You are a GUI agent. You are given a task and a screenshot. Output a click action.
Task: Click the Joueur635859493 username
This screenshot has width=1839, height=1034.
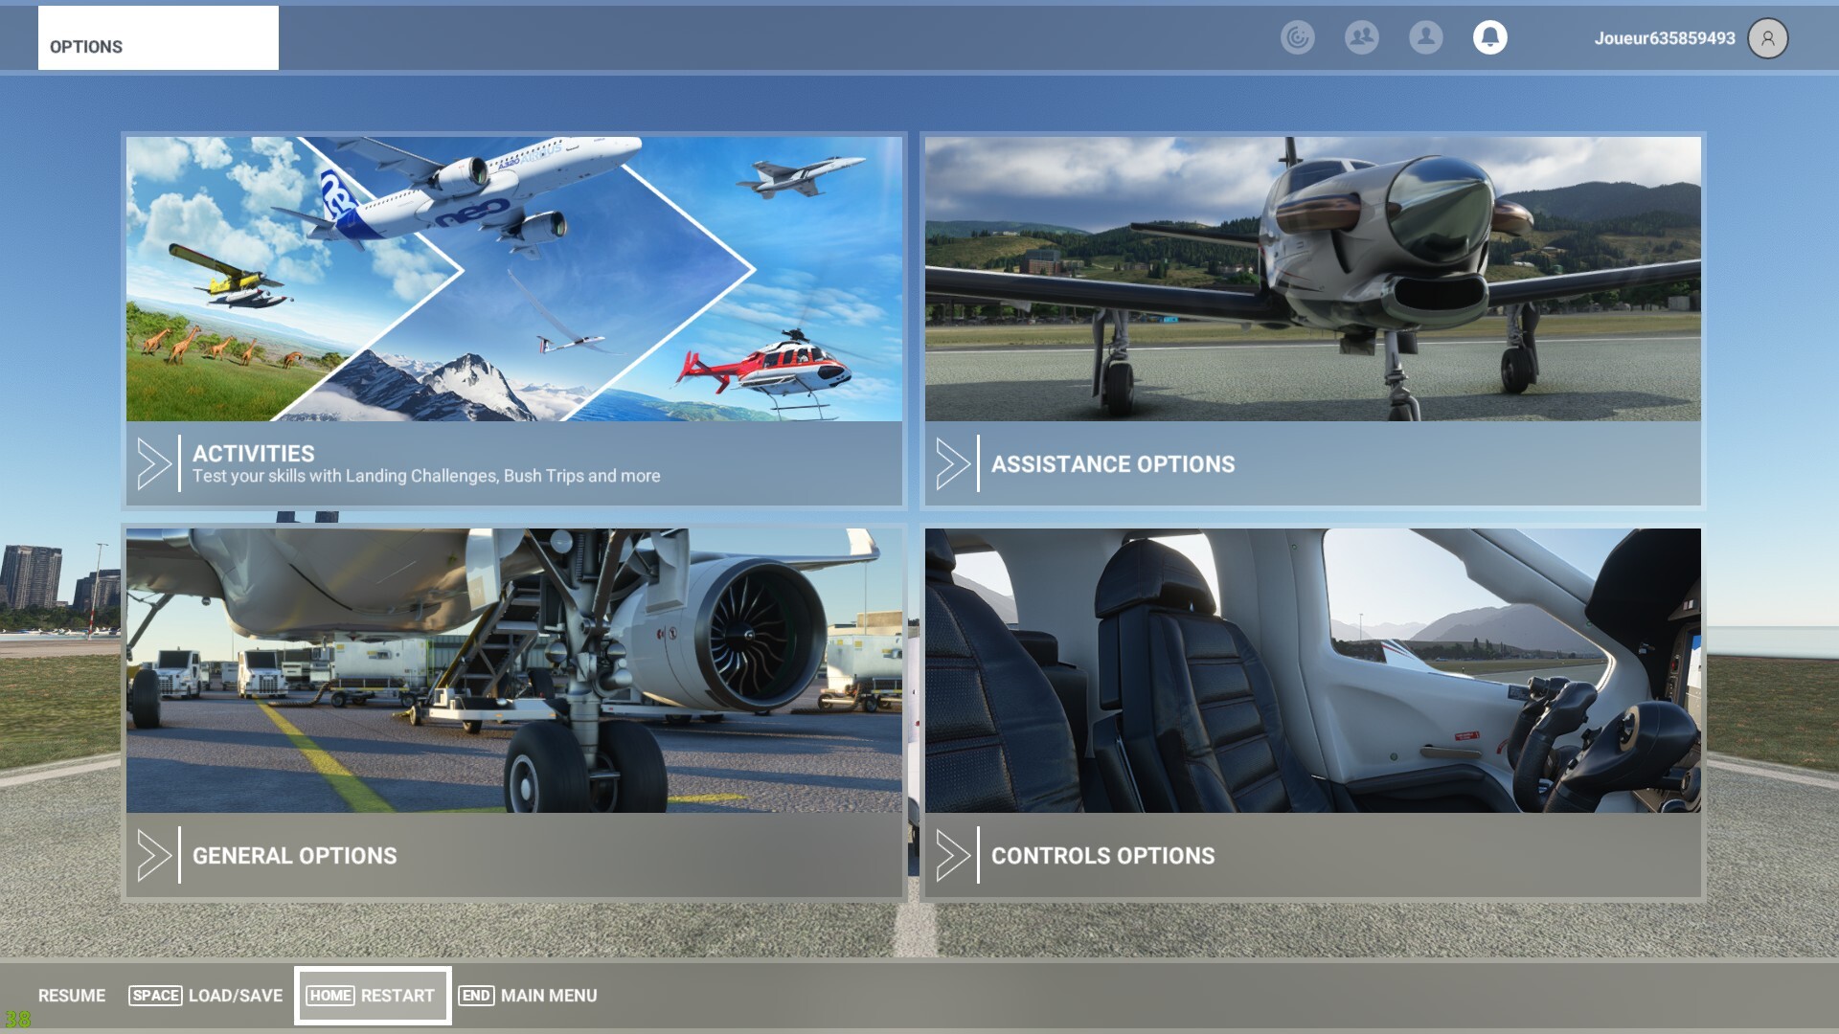[1664, 38]
